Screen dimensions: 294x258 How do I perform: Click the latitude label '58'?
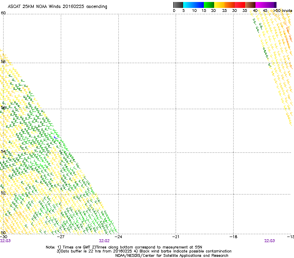3,62
